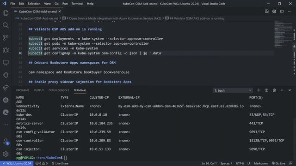Open markdown preview to the side

267,12
